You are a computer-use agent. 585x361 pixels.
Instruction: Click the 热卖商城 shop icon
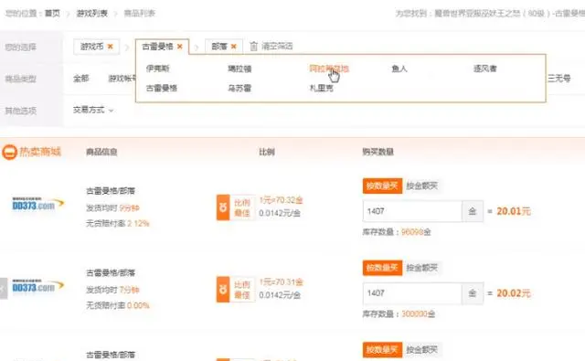[9, 152]
